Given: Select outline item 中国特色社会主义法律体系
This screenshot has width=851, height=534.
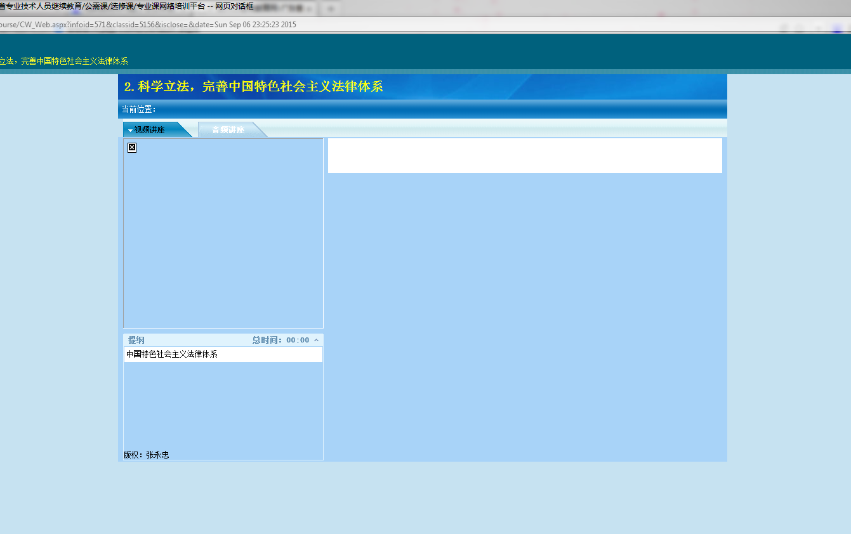Looking at the screenshot, I should click(223, 355).
